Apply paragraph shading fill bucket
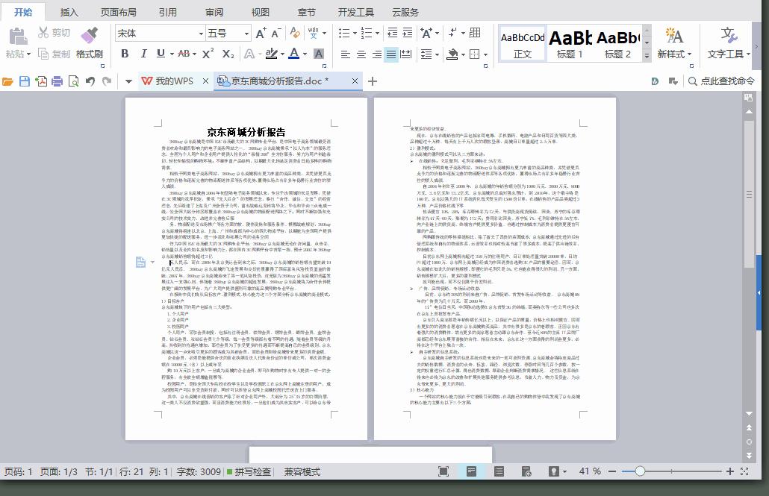Screen dimensions: 769x496 [452, 54]
